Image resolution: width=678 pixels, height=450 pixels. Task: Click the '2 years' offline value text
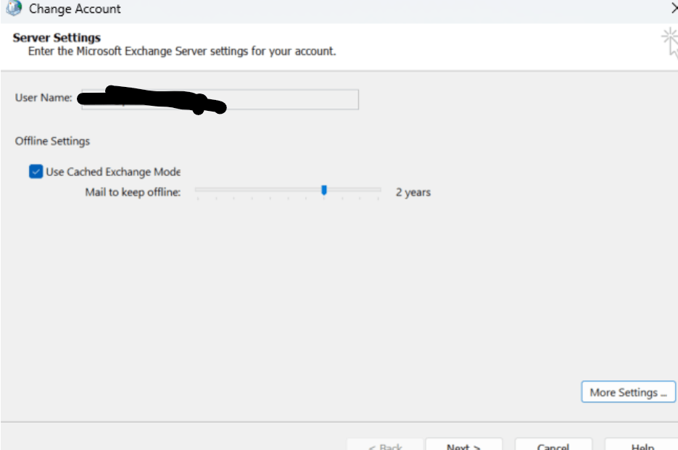pos(413,192)
